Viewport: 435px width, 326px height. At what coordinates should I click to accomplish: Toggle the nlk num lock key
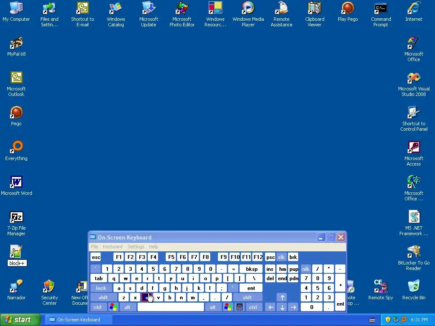[305, 269]
